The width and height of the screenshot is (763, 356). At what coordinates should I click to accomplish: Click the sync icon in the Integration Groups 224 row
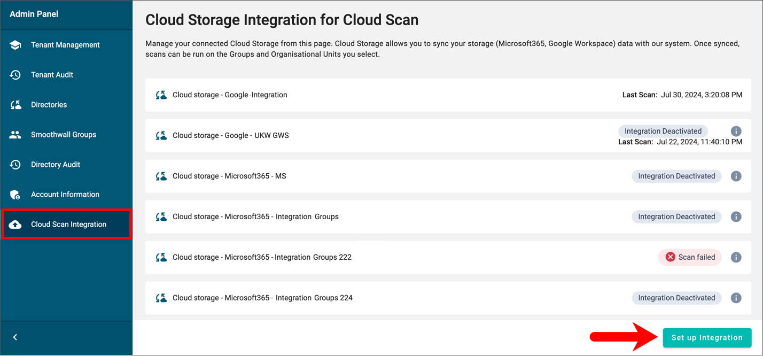point(161,298)
